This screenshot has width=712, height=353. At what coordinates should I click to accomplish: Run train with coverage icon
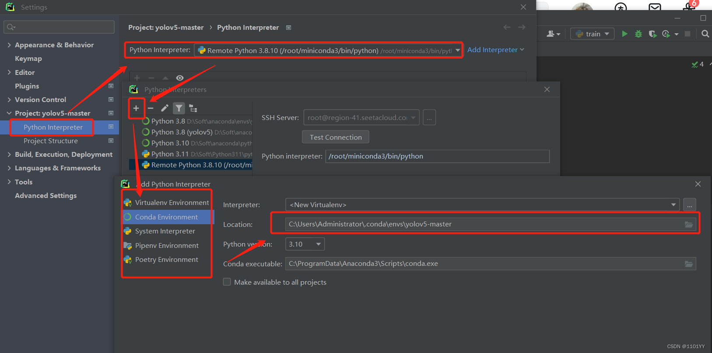click(652, 34)
